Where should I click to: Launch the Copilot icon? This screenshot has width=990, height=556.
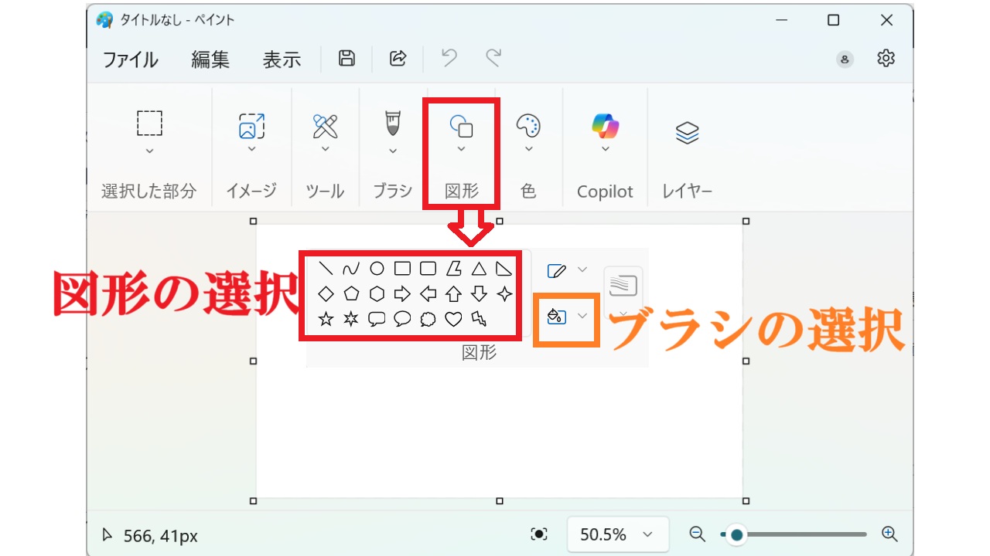tap(605, 125)
